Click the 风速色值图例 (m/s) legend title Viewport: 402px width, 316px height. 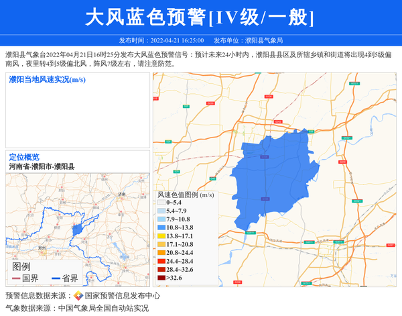pyautogui.click(x=186, y=195)
